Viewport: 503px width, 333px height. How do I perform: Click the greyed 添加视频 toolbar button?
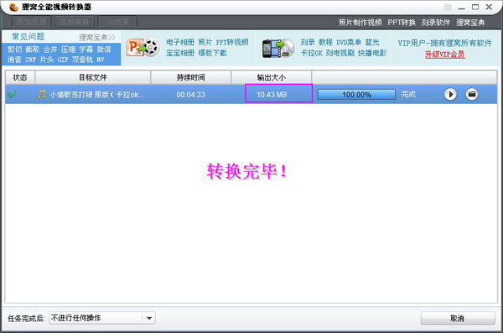[x=32, y=22]
